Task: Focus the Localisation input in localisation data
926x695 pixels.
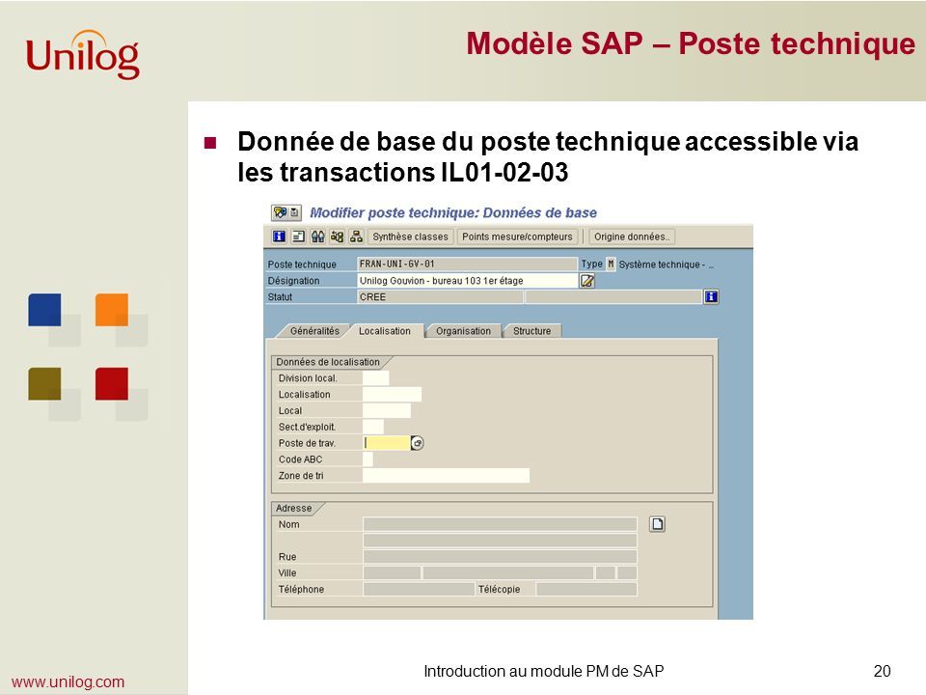Action: point(393,394)
